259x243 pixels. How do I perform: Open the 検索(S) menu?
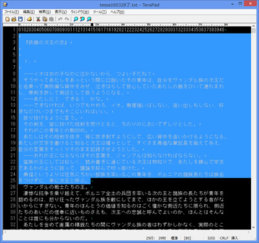pyautogui.click(x=45, y=12)
